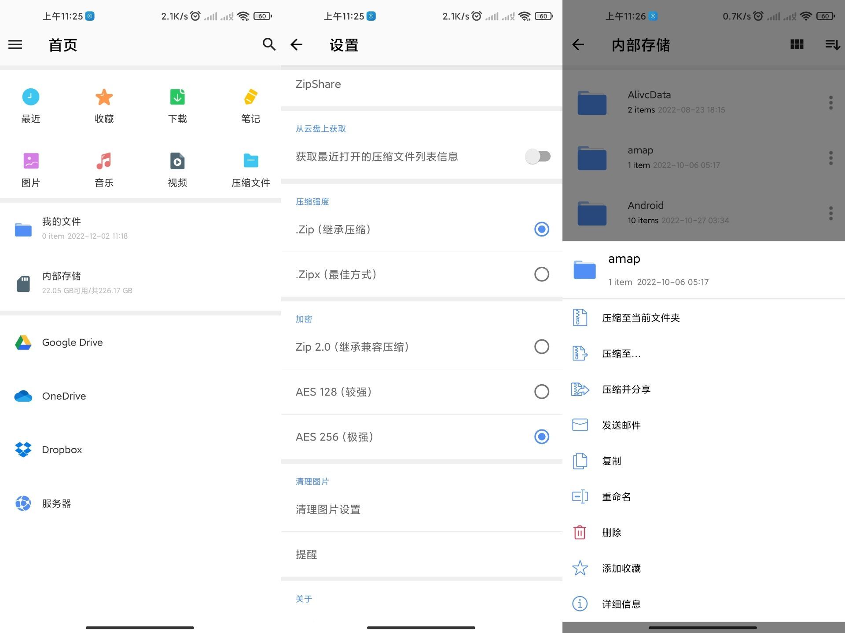The width and height of the screenshot is (845, 633).
Task: Tap the 内部存储 title in the storage screen header
Action: 641,45
